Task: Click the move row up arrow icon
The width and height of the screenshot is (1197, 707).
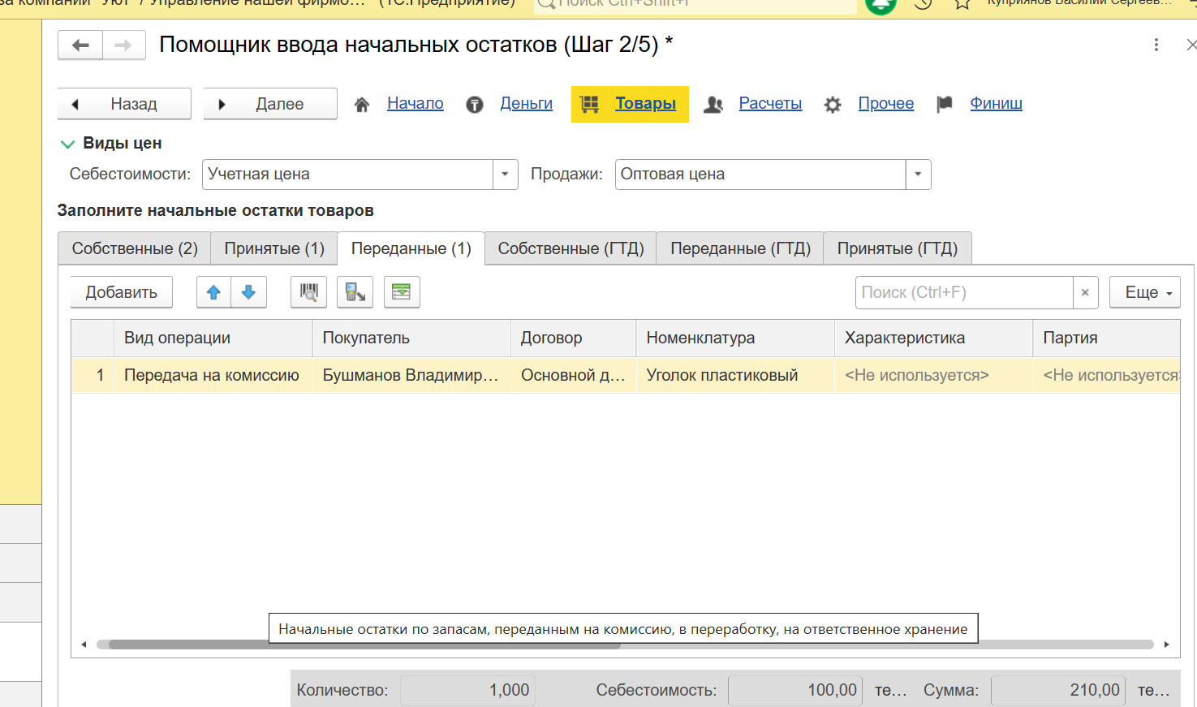Action: [x=213, y=292]
